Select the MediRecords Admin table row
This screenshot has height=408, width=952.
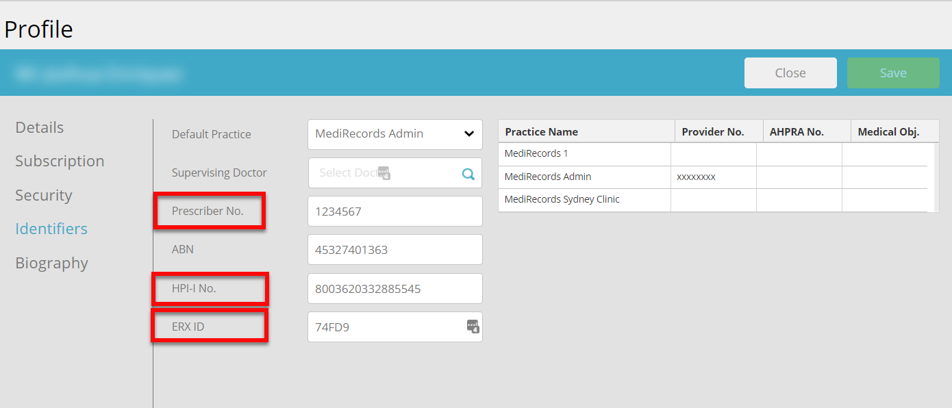713,177
